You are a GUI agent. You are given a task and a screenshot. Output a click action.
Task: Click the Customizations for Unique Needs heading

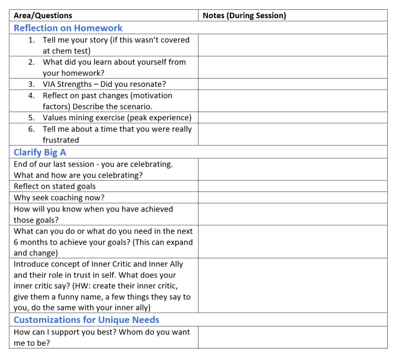[86, 320]
